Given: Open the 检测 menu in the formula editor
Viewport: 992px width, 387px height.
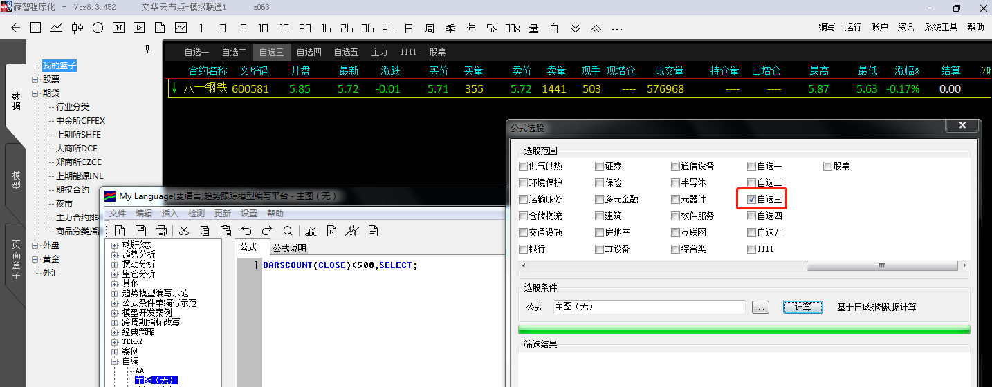Looking at the screenshot, I should coord(196,214).
